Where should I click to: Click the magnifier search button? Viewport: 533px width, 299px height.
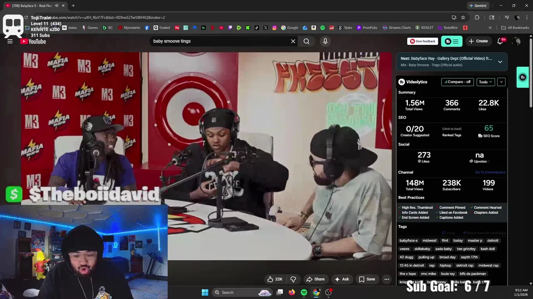point(306,41)
